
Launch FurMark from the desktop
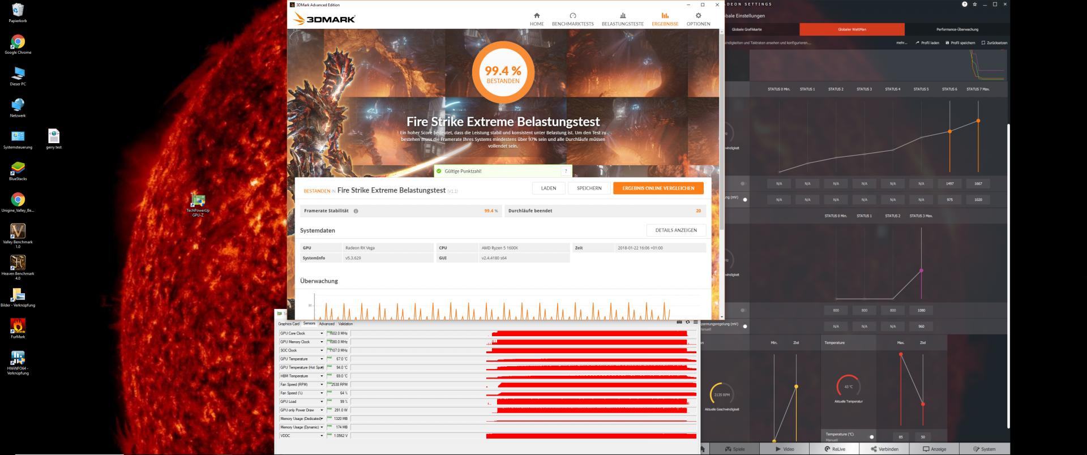18,329
